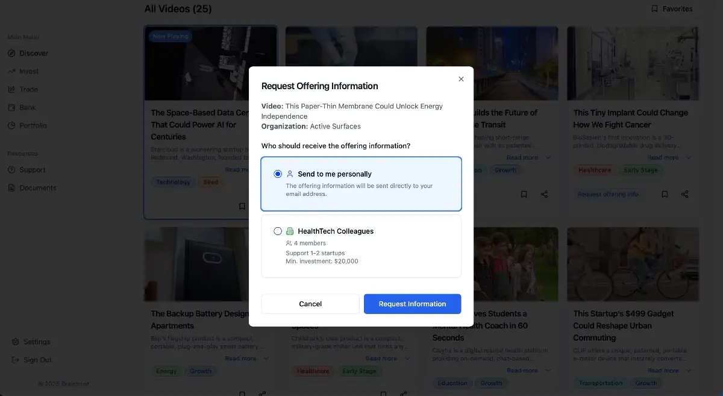Screen dimensions: 723x396
Task: Open Discover in the sidebar
Action: pyautogui.click(x=33, y=53)
